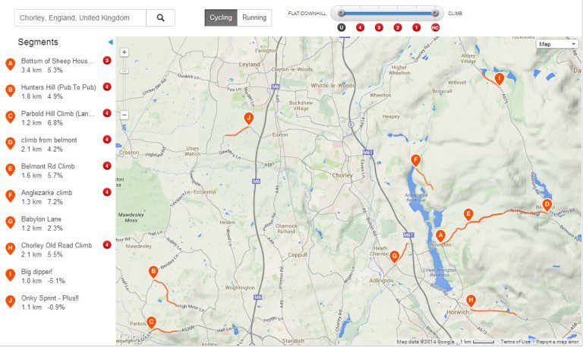
Task: Click the right climb slider handle
Action: tap(435, 13)
